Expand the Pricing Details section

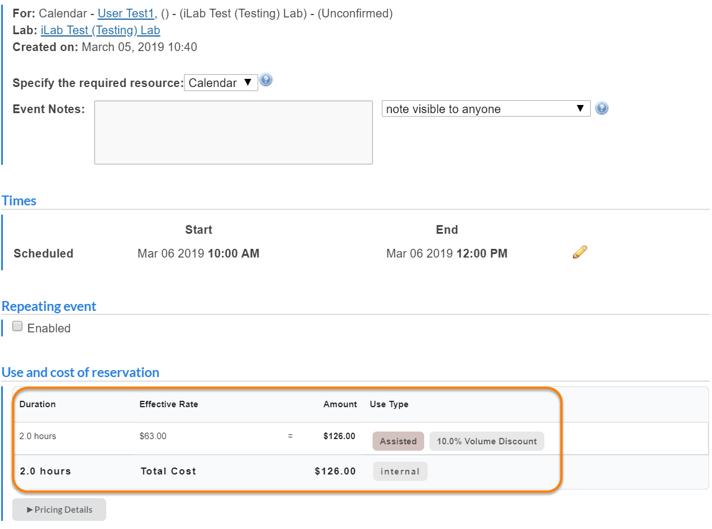(x=59, y=509)
